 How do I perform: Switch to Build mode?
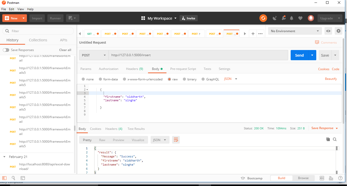pos(281,178)
